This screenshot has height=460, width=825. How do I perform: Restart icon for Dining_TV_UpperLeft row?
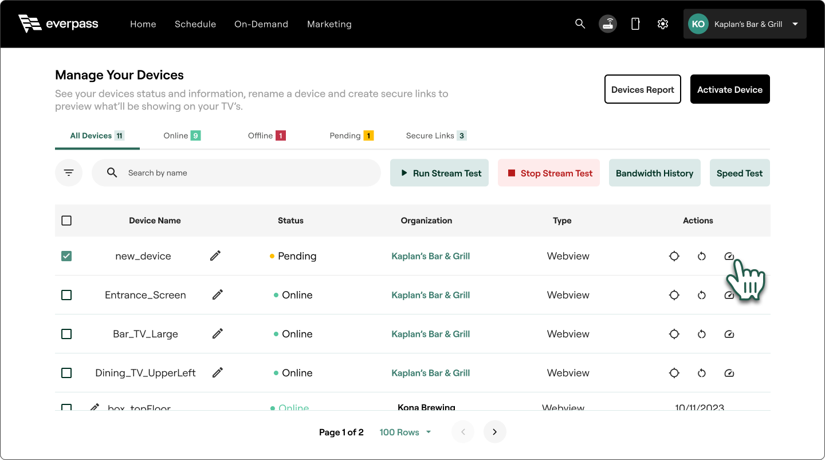pyautogui.click(x=702, y=373)
